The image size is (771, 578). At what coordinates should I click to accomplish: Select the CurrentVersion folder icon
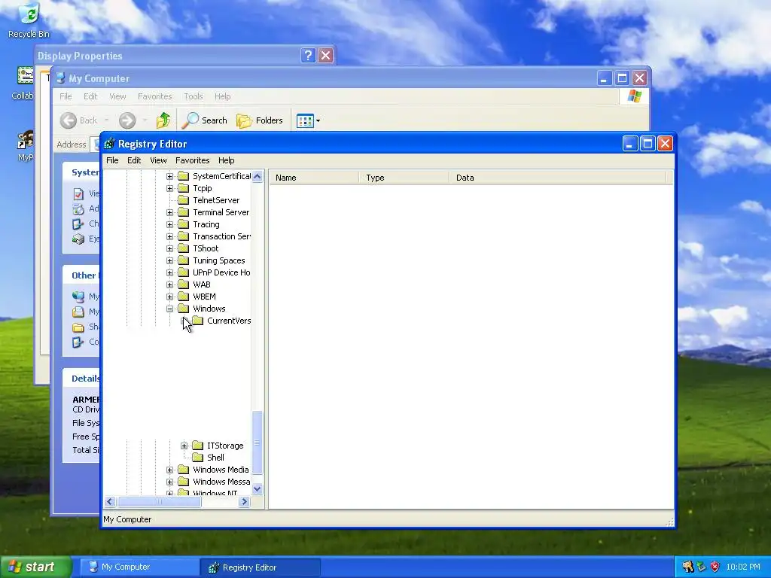(198, 321)
